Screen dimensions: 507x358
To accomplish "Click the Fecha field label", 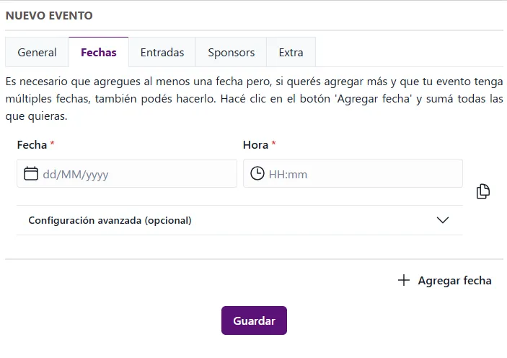I will [32, 144].
